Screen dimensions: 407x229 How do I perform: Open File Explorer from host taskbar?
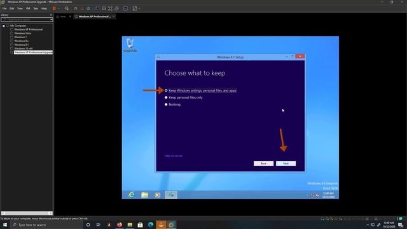(x=130, y=225)
